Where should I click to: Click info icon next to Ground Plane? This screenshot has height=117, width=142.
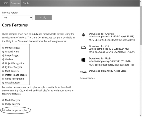pos(3,52)
